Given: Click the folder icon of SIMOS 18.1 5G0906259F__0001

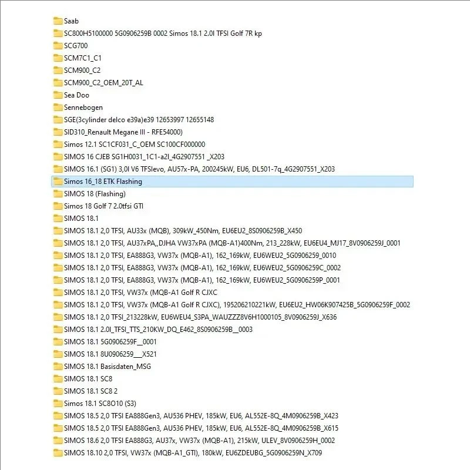Looking at the screenshot, I should click(58, 342).
